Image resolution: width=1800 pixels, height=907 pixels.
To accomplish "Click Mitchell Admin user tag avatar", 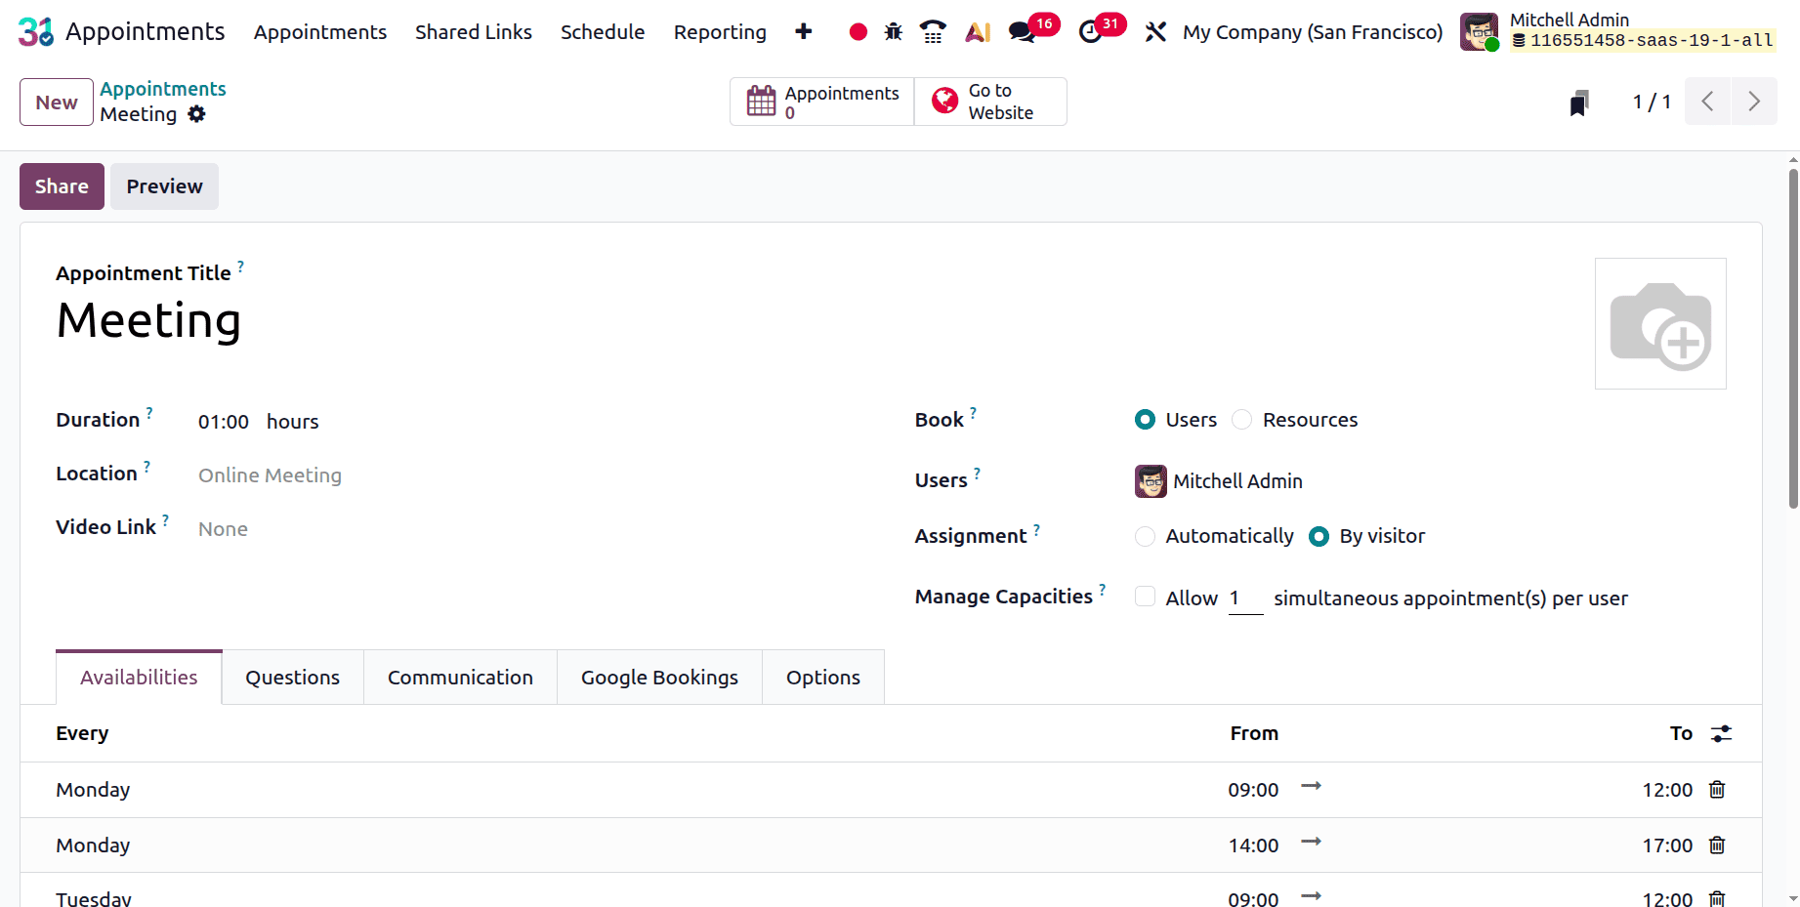I will [x=1151, y=481].
